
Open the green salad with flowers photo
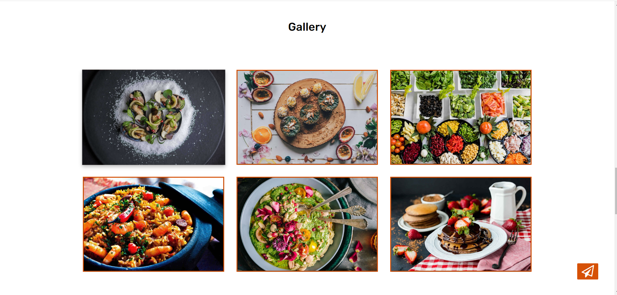(307, 224)
